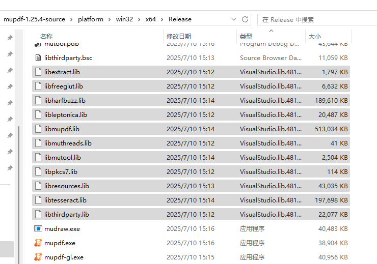Click the 应用程序 type of mudraw.exe
The height and width of the screenshot is (264, 377).
click(x=252, y=229)
